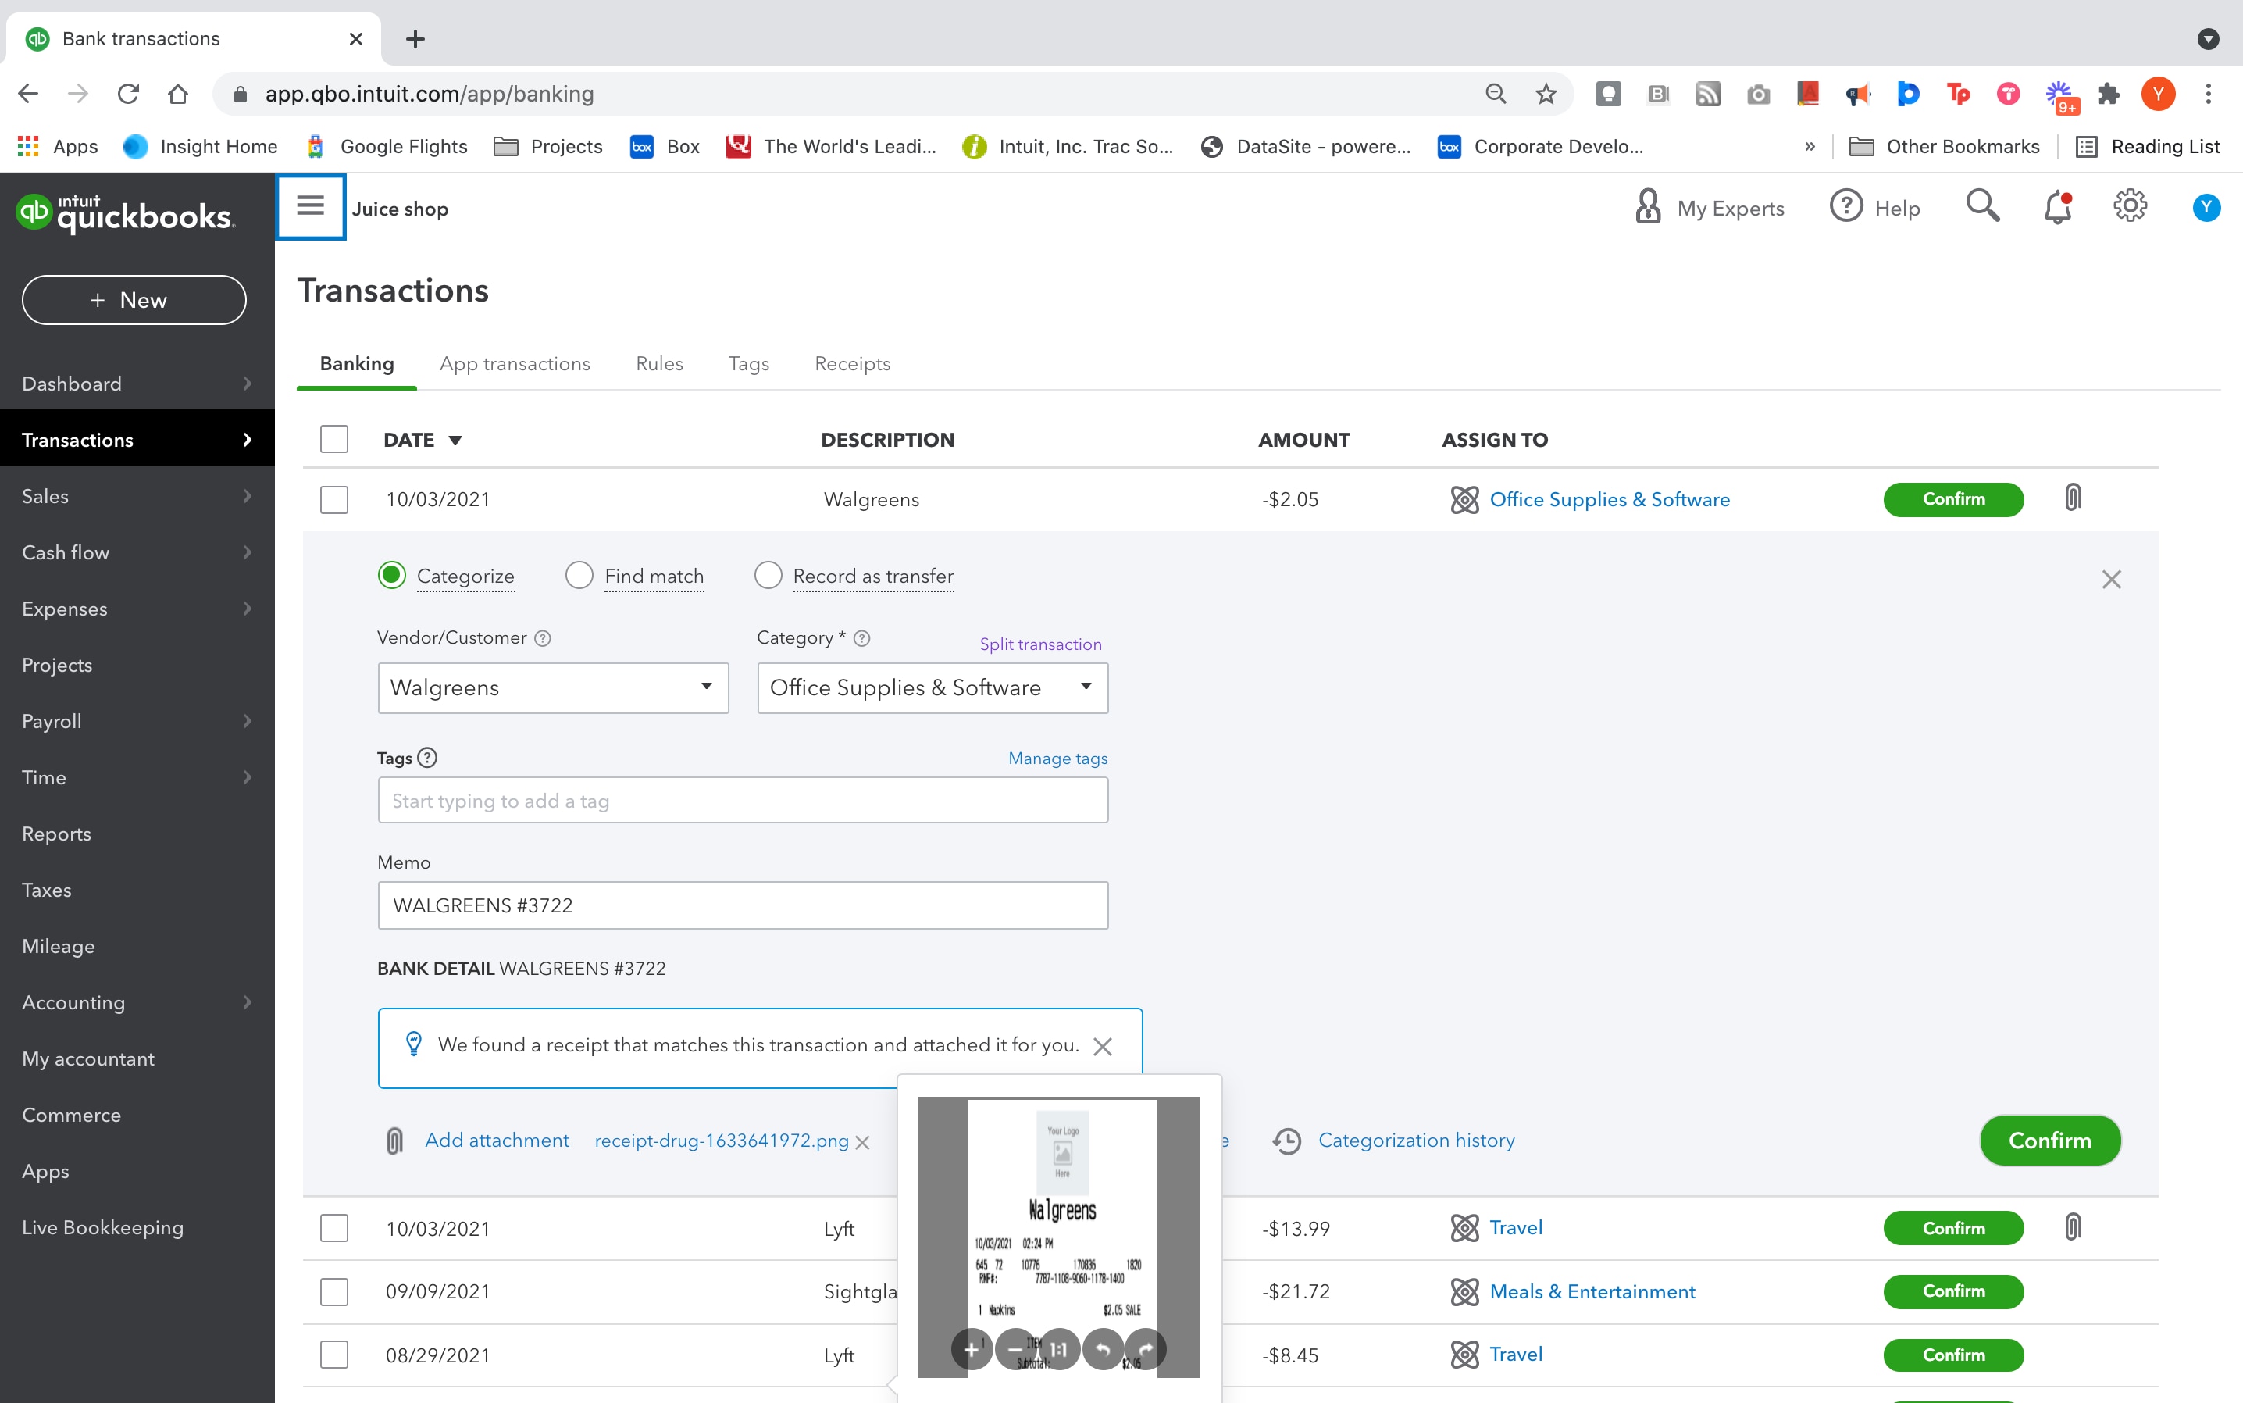2243x1403 pixels.
Task: Zoom out on the receipt preview
Action: (1015, 1349)
